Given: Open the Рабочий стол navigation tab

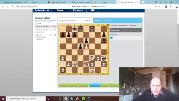Looking at the screenshot, I should point(42,10).
